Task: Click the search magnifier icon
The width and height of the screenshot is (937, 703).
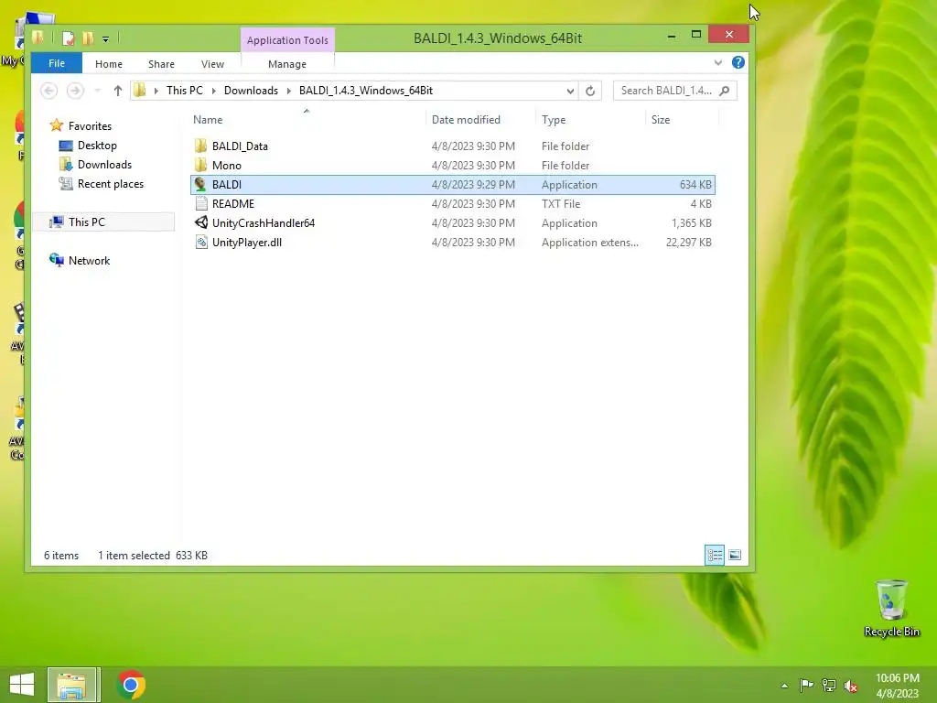Action: pos(725,91)
